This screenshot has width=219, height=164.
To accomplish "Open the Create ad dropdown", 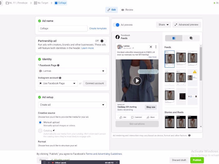I will (x=72, y=105).
